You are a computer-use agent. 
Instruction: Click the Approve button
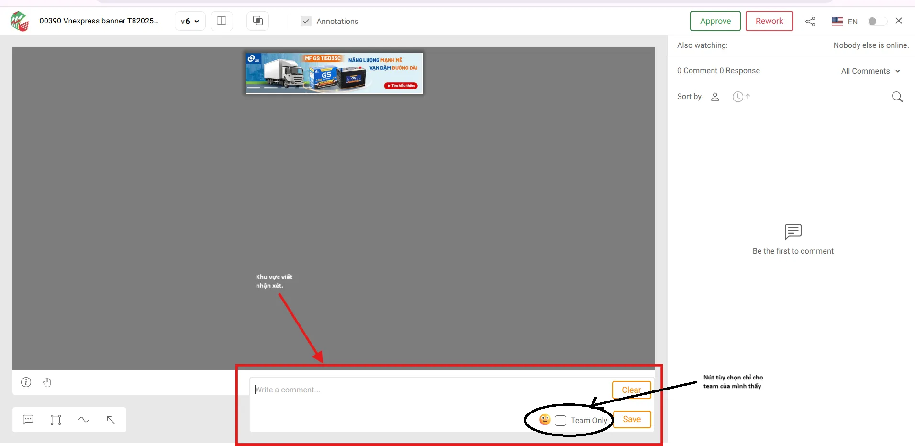tap(715, 21)
